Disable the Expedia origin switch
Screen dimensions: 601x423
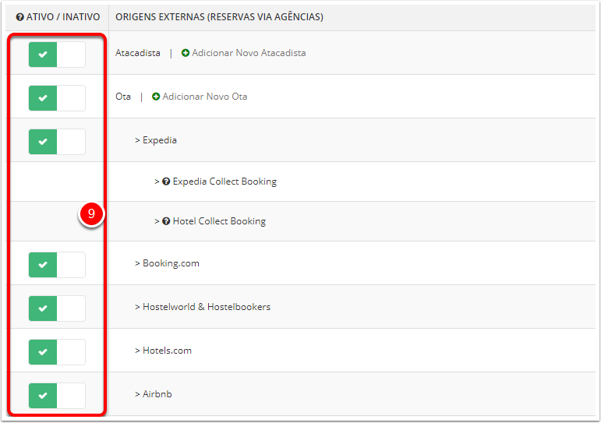coord(57,142)
